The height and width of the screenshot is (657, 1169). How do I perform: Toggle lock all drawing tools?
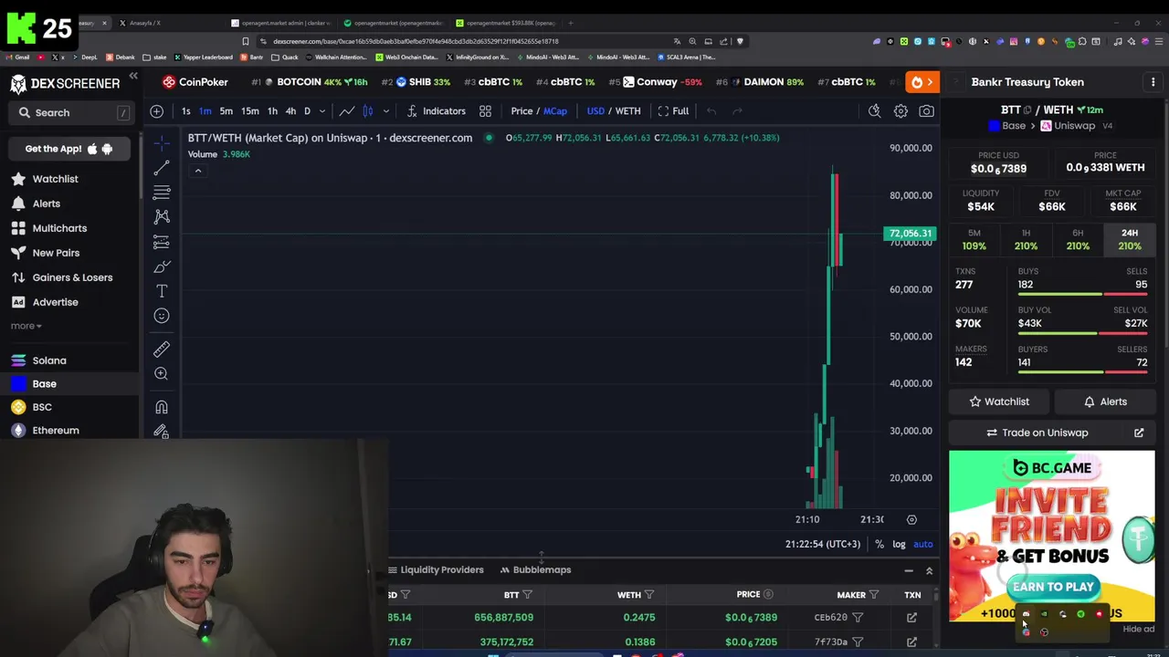(x=162, y=431)
